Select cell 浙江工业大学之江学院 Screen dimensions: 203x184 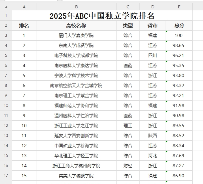[76, 126]
